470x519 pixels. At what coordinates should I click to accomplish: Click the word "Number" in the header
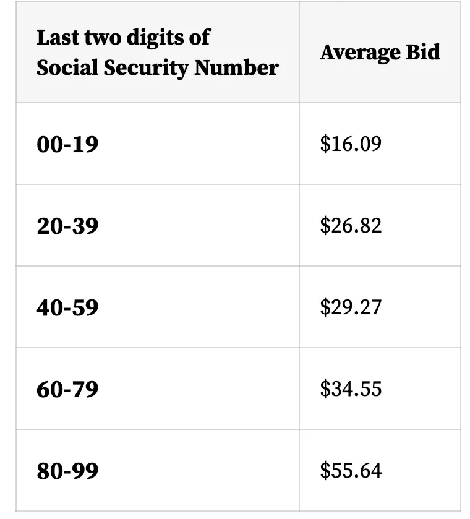(x=237, y=67)
